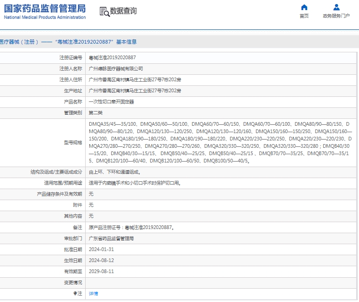Click registrant name 广州德脉医疗器械有限公司
This screenshot has width=359, height=302.
click(116, 69)
